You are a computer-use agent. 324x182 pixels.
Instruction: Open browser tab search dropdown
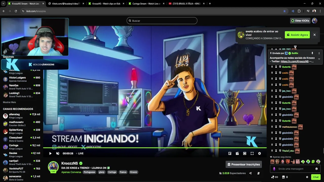point(3,4)
